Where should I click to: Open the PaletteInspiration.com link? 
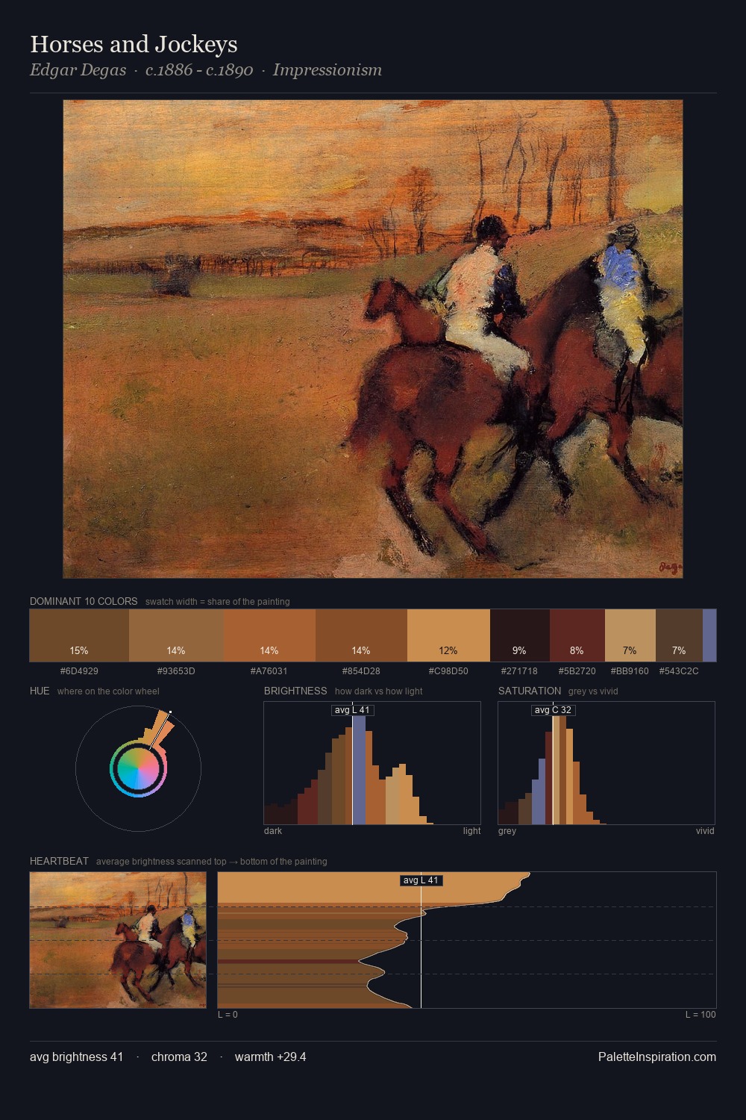tap(657, 1057)
